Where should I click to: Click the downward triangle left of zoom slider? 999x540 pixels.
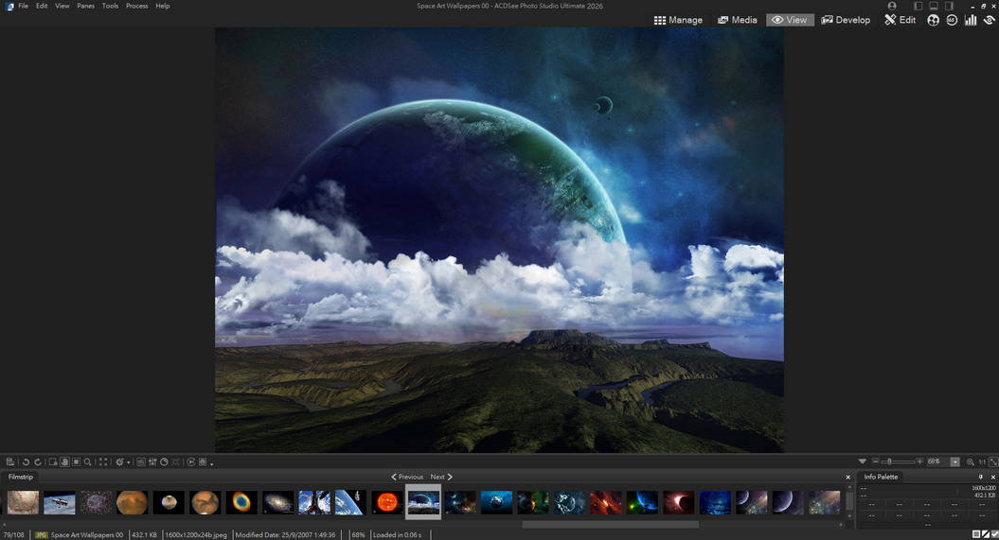862,462
